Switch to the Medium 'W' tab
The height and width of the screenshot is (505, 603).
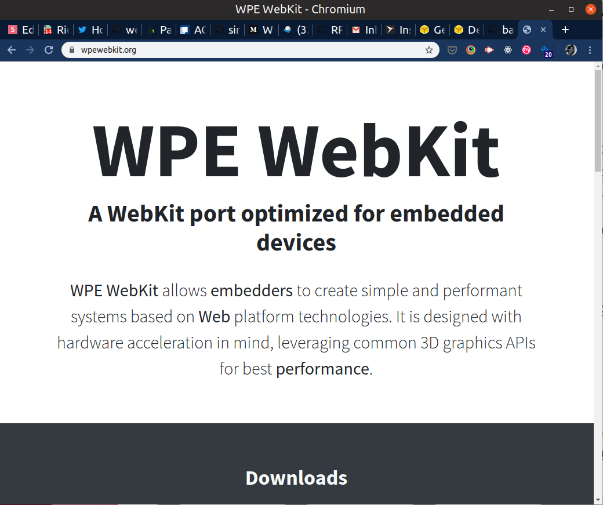(262, 30)
